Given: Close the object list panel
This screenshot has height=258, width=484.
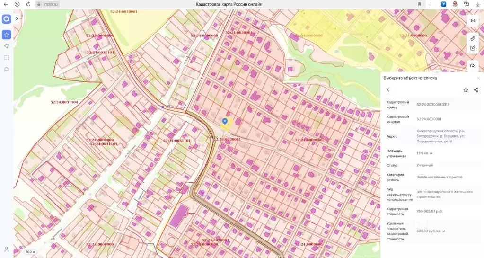Looking at the screenshot, I should tap(478, 78).
